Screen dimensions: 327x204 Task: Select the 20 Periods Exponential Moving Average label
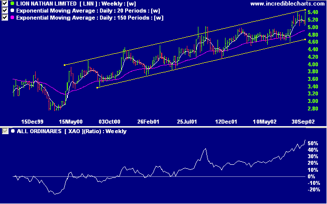pos(88,11)
